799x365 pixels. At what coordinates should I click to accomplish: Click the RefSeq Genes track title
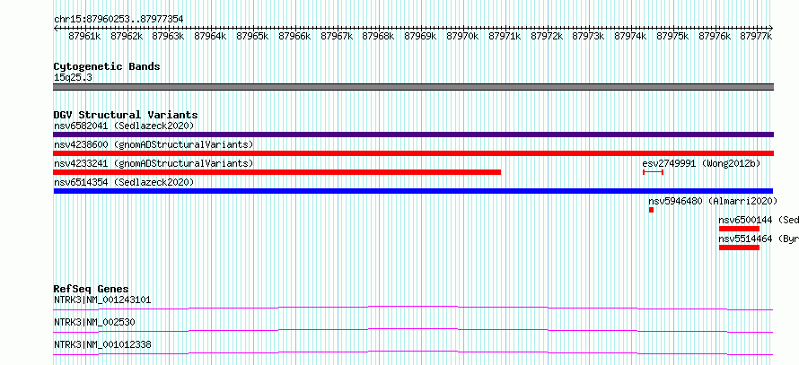click(91, 289)
